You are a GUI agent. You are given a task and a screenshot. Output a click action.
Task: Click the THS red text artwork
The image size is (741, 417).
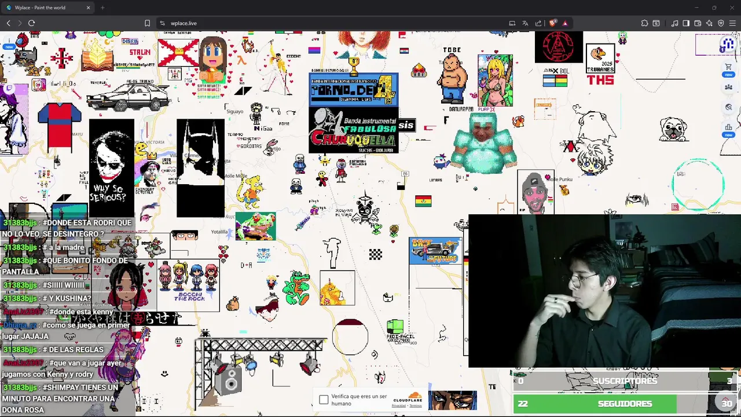pos(600,80)
